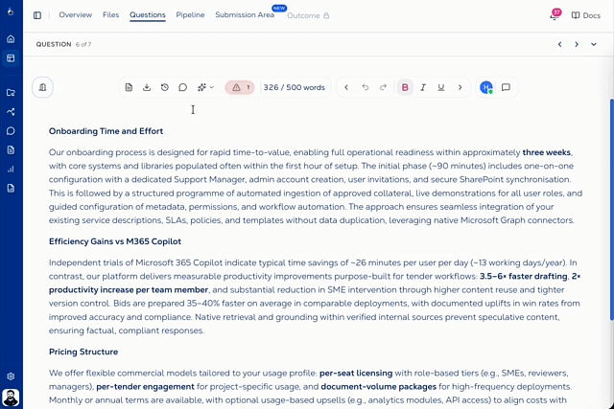Click the document icon in toolbar
Image resolution: width=614 pixels, height=409 pixels.
129,87
